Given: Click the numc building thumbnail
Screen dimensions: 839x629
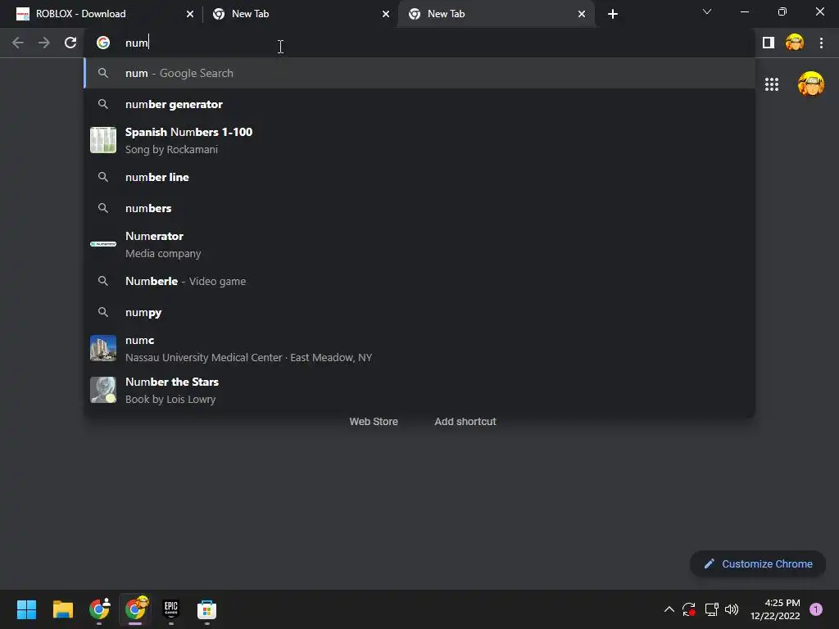Looking at the screenshot, I should [103, 348].
